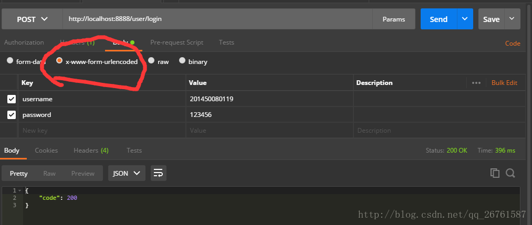Click the Value column header
This screenshot has height=225, width=532.
tap(197, 83)
